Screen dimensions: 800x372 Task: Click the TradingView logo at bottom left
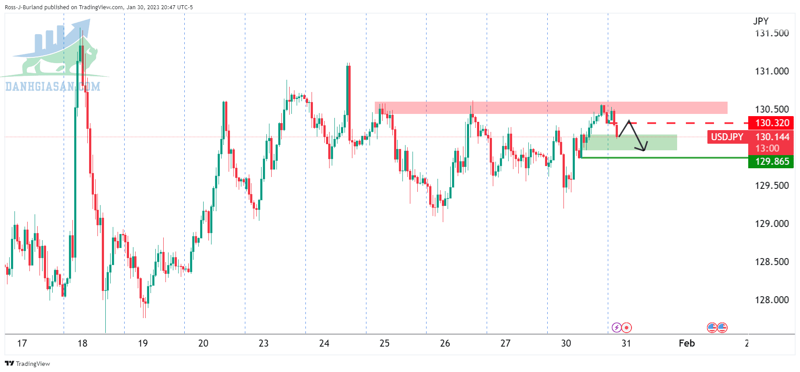tap(27, 364)
